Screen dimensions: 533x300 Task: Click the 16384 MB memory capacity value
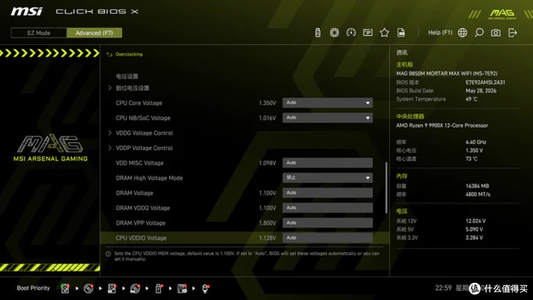point(477,186)
